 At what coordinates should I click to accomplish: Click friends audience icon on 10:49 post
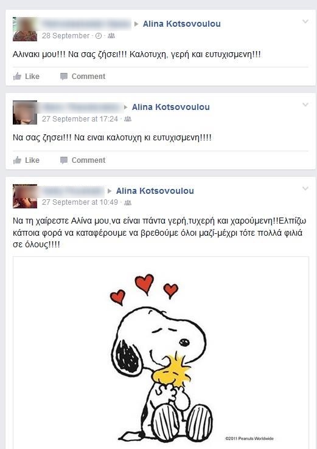point(128,203)
